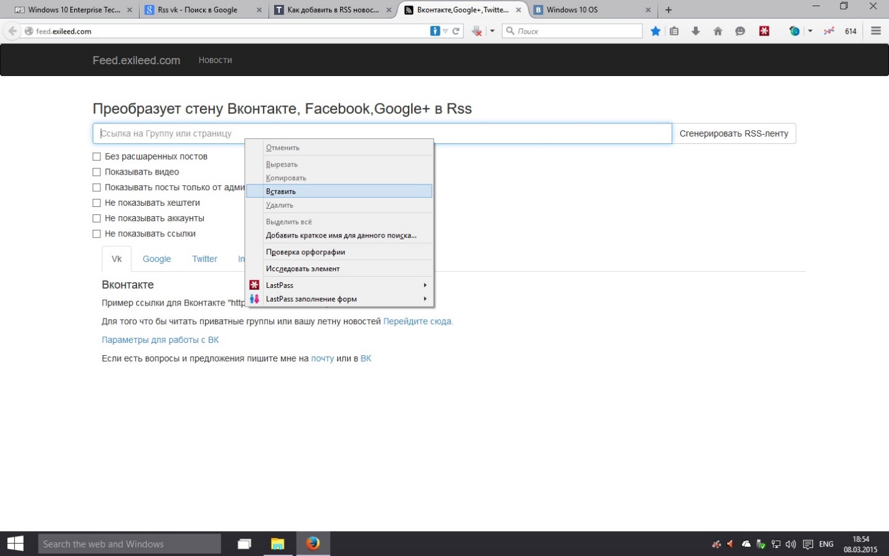Click 'Сгенерировать RSS-ленту' button
This screenshot has height=556, width=889.
click(734, 133)
